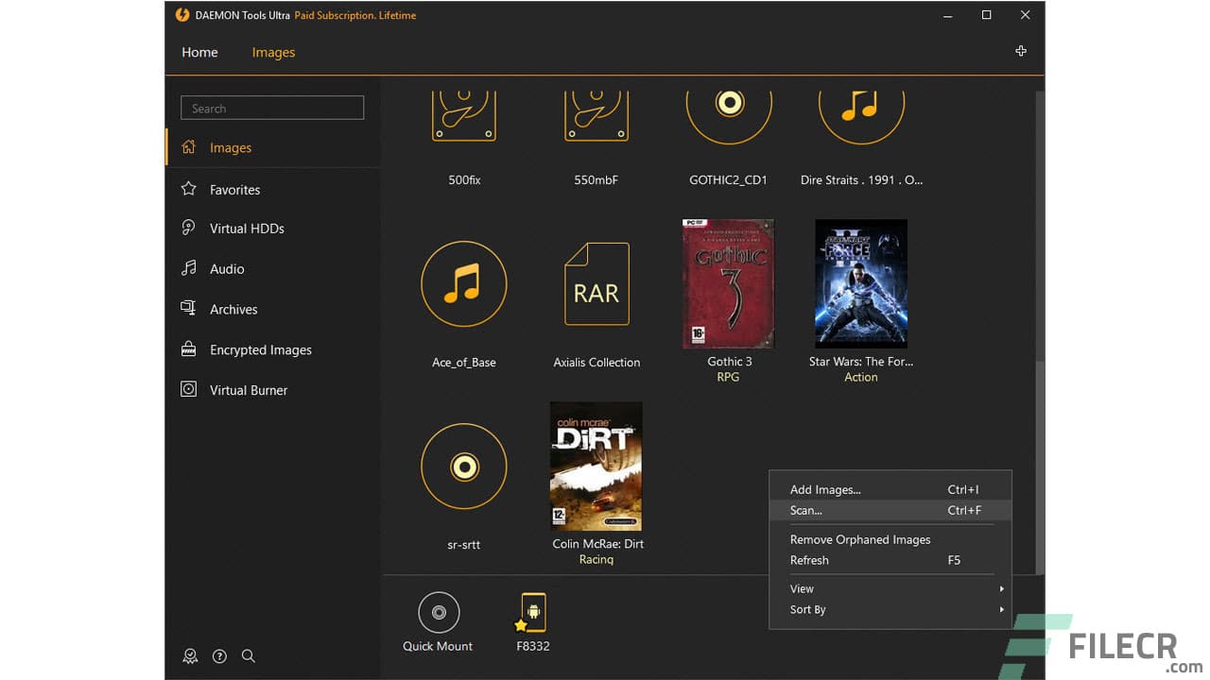Select the Virtual HDDs sidebar icon
Viewport: 1210px width, 680px height.
coord(190,228)
